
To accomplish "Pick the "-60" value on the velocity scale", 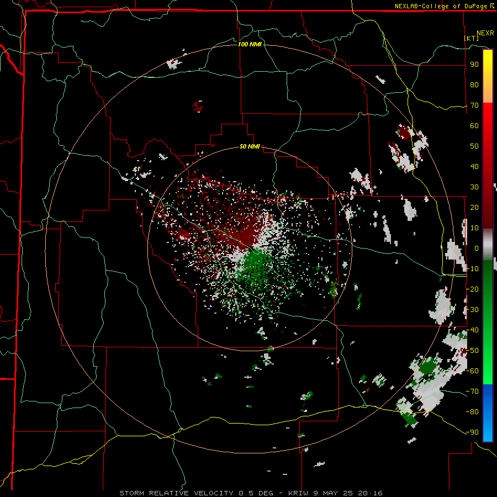I will pos(472,371).
